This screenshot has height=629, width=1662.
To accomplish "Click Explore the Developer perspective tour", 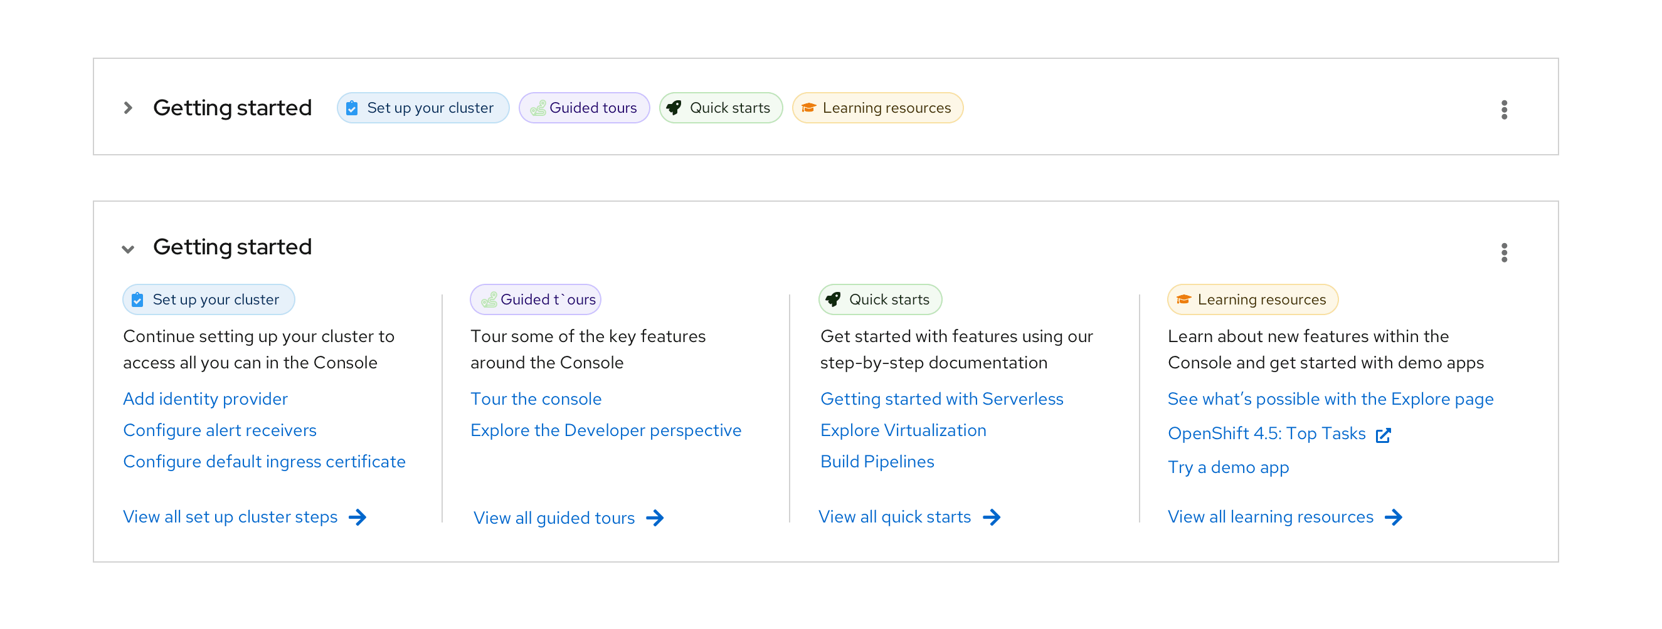I will pyautogui.click(x=605, y=430).
